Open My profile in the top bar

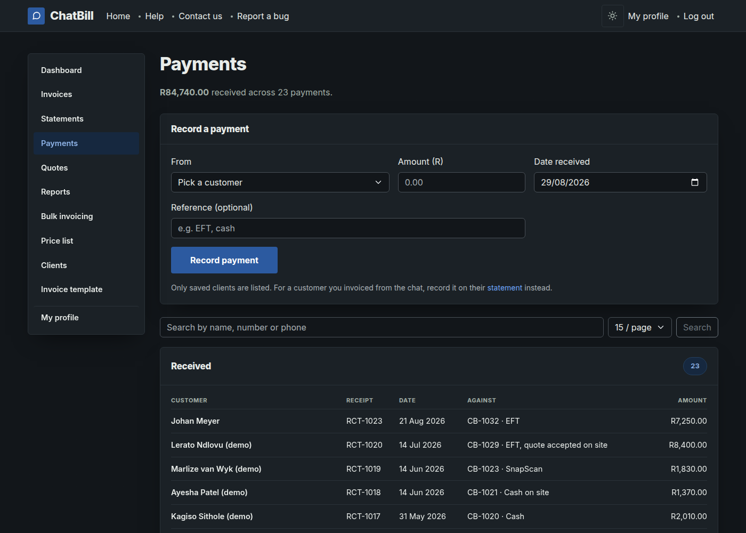tap(648, 16)
